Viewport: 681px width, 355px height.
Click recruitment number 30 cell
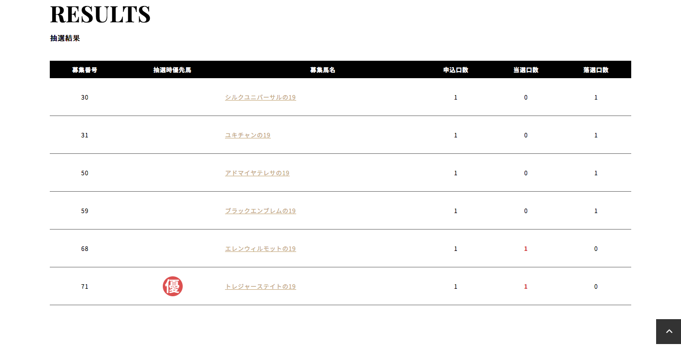[x=85, y=98]
